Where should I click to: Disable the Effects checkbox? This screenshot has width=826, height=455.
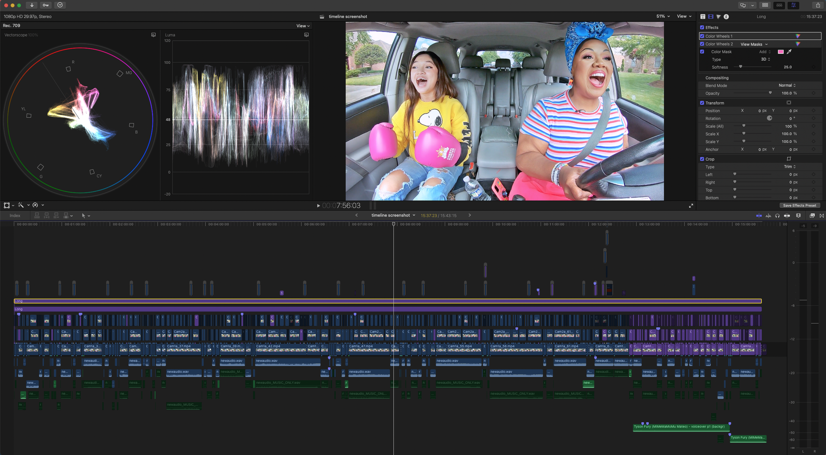[702, 27]
